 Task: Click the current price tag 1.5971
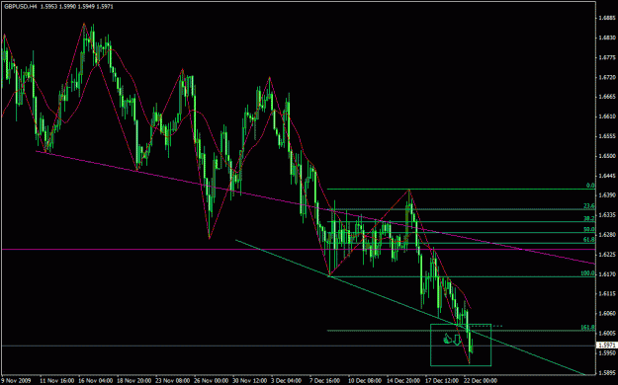(607, 346)
